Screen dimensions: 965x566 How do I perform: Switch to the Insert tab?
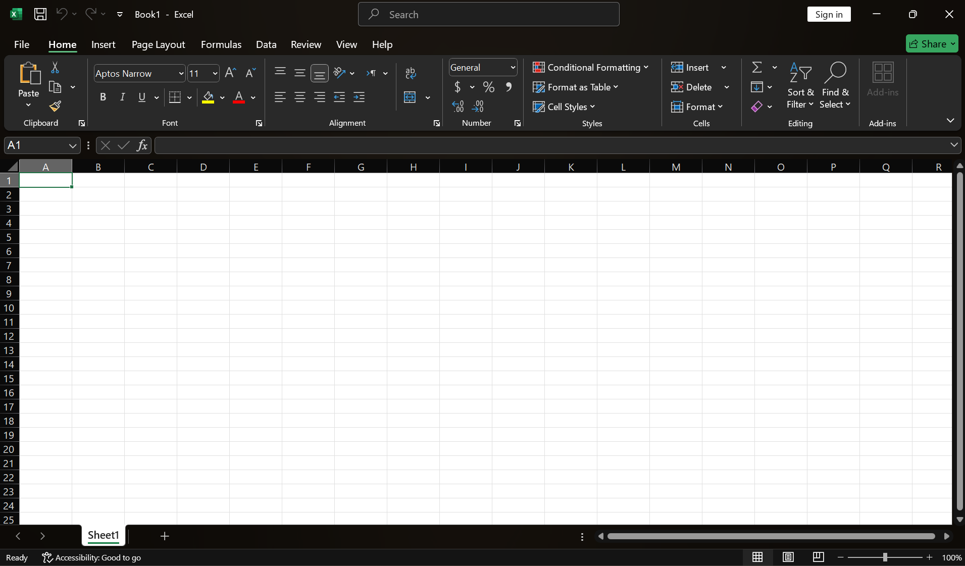pos(104,44)
